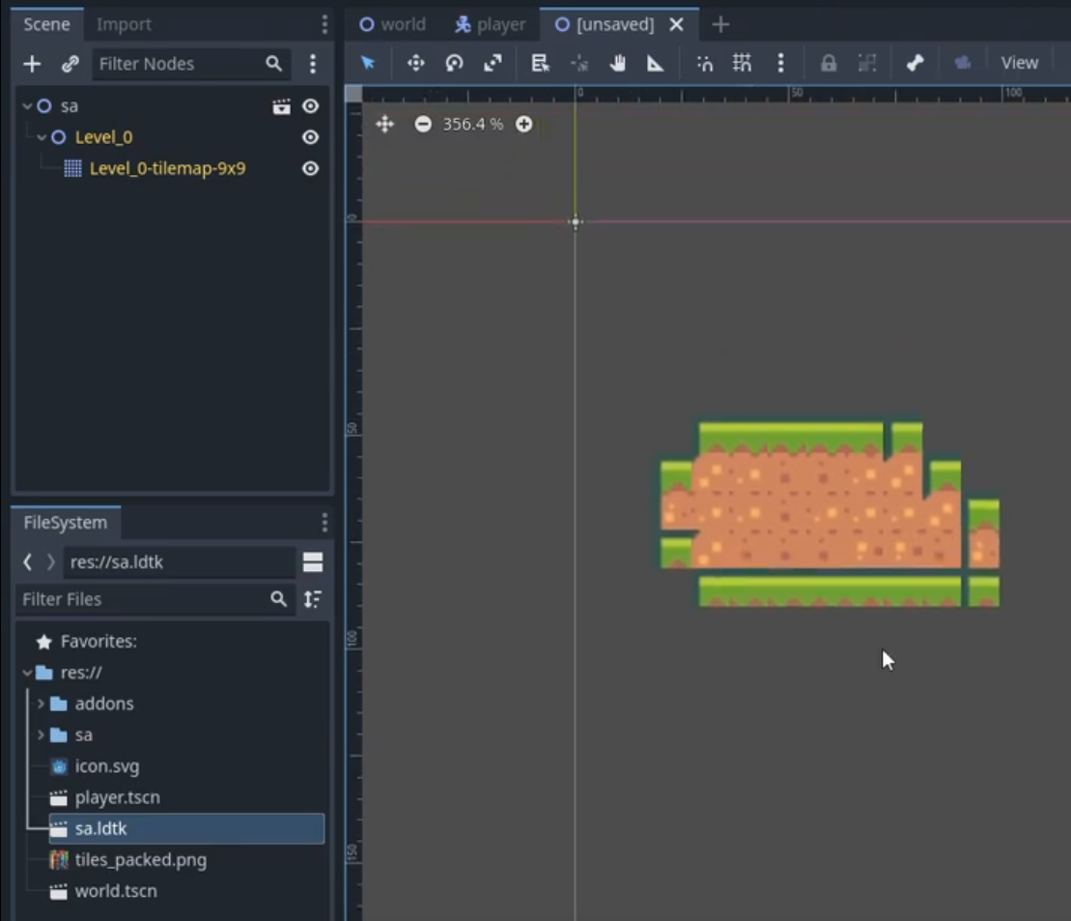Image resolution: width=1071 pixels, height=921 pixels.
Task: Click the instance child scene link icon
Action: point(70,64)
